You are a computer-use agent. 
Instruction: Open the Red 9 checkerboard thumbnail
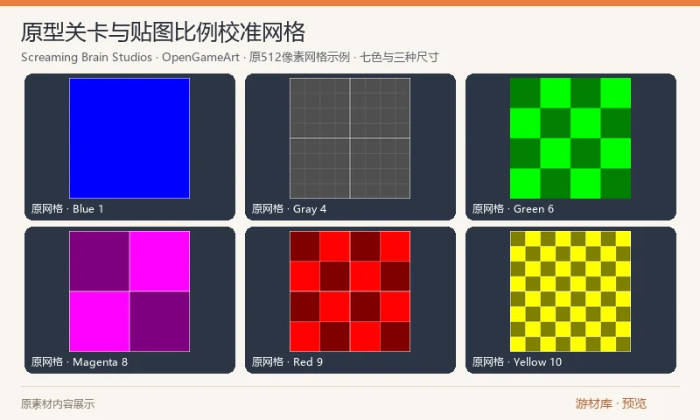coord(350,291)
